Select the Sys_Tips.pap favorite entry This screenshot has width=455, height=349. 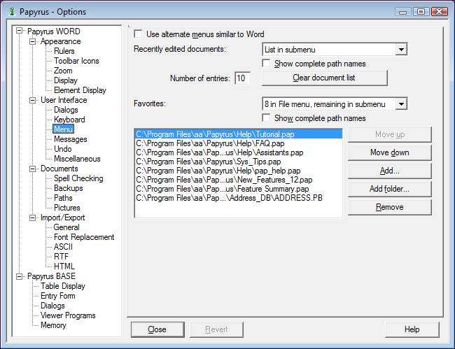point(239,162)
